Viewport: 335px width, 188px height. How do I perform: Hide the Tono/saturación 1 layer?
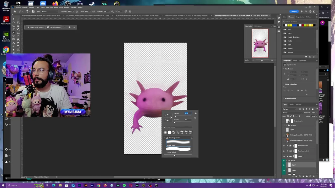coord(284,151)
